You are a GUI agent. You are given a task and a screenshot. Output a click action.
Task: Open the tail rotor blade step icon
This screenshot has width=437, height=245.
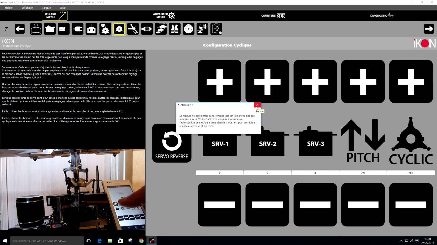133,29
